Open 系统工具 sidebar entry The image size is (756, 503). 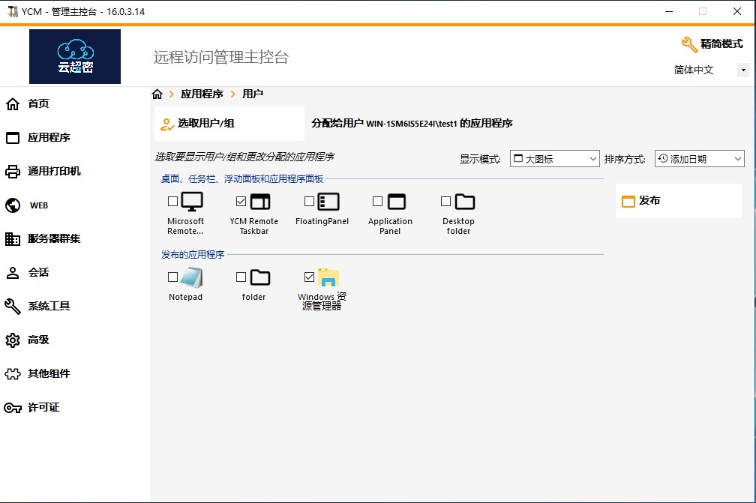49,307
